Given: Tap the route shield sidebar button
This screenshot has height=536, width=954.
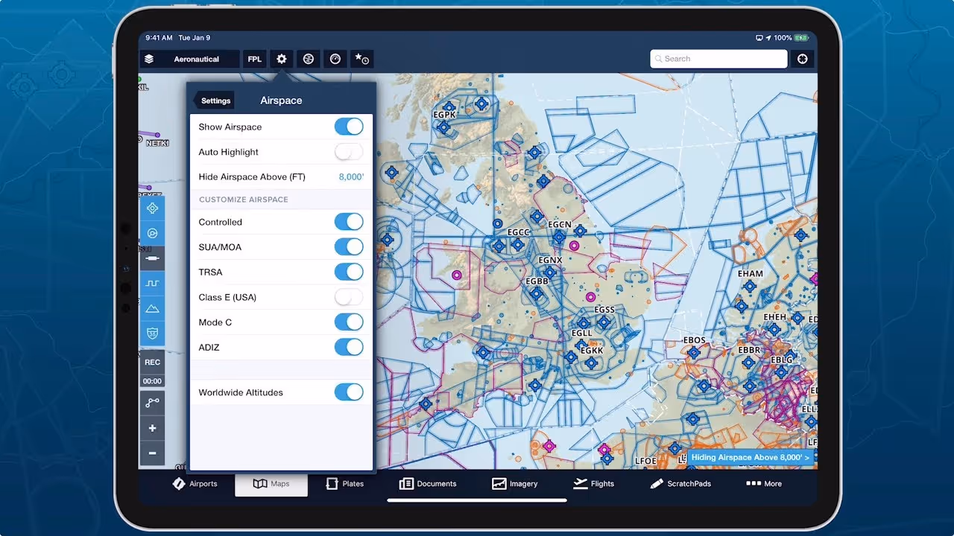Looking at the screenshot, I should coord(153,334).
